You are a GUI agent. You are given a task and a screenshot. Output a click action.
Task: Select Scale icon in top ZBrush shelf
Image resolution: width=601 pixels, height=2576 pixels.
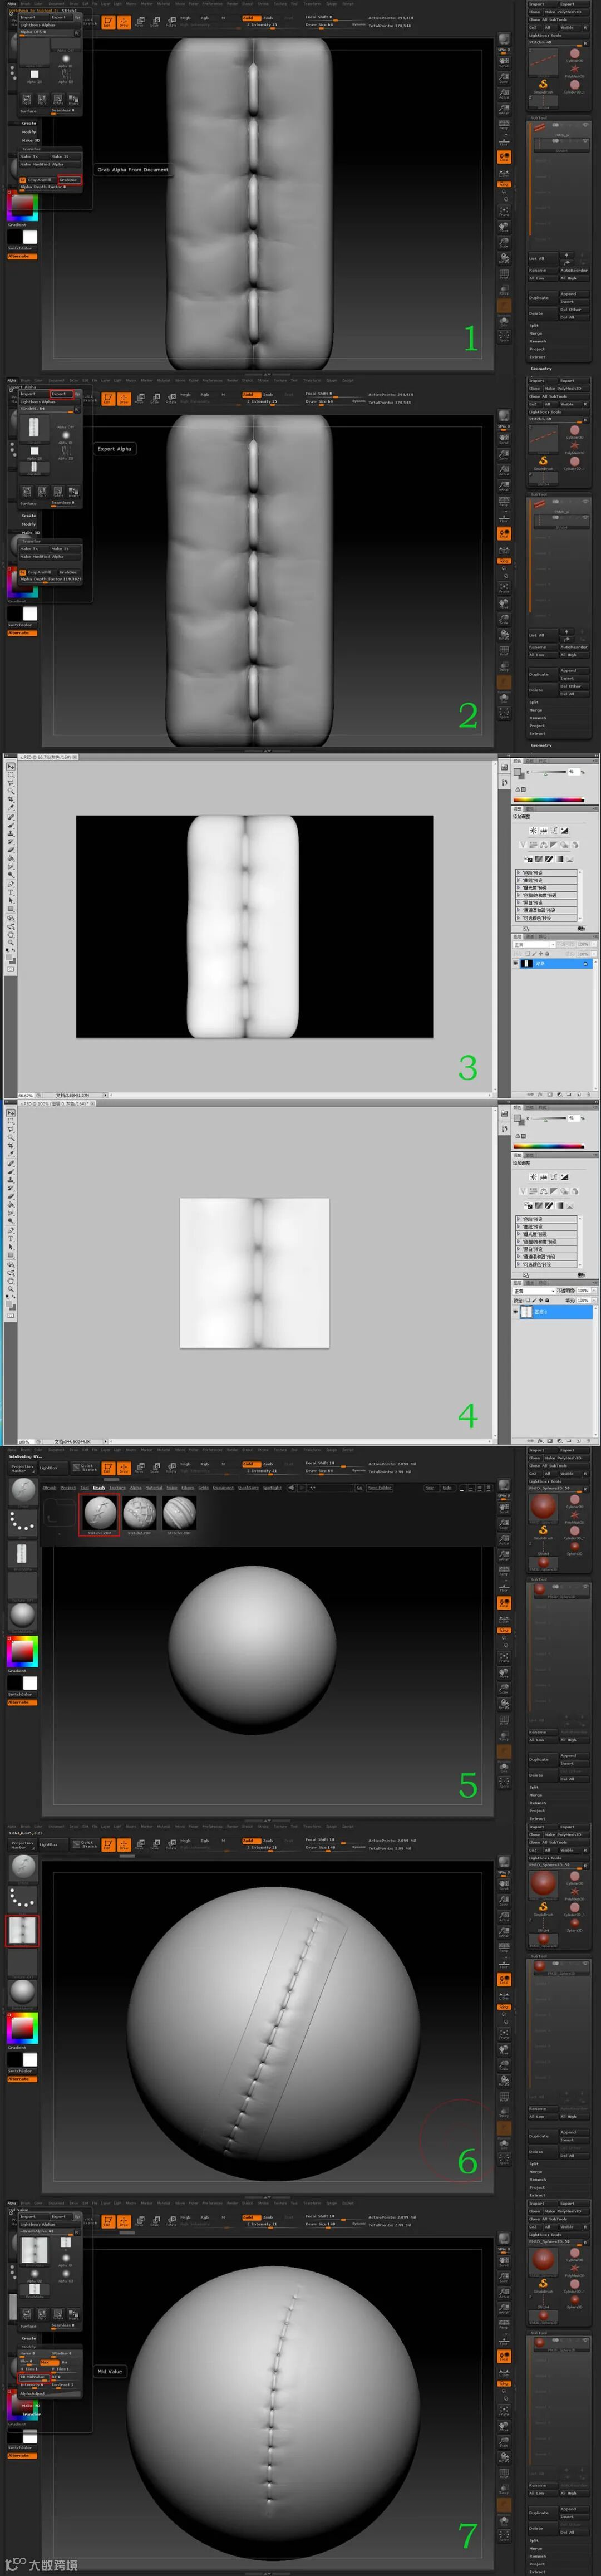[x=155, y=21]
